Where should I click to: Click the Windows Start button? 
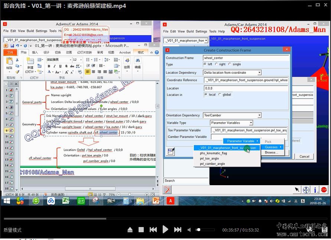pos(7,201)
